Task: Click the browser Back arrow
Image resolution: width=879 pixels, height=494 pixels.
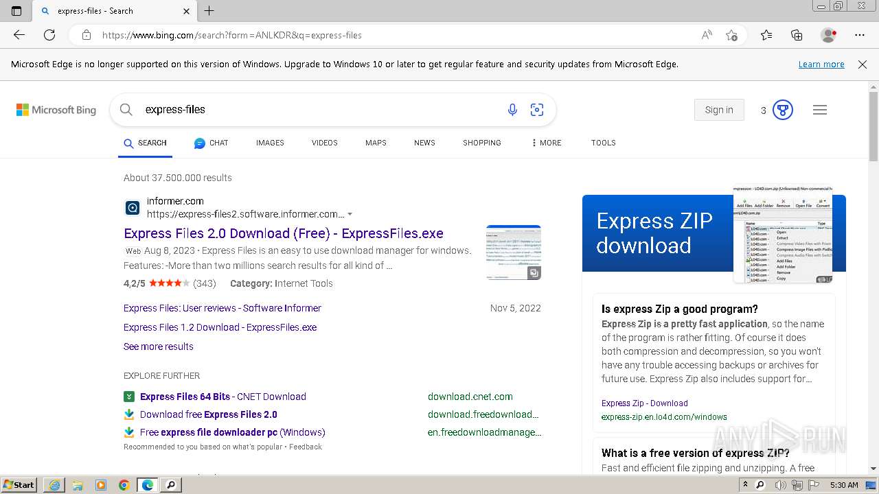Action: click(19, 35)
